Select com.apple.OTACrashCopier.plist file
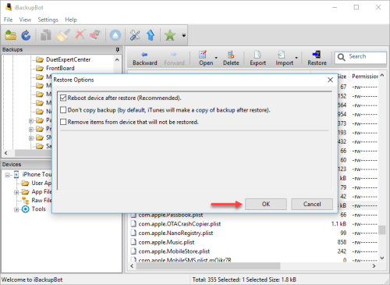 (179, 224)
